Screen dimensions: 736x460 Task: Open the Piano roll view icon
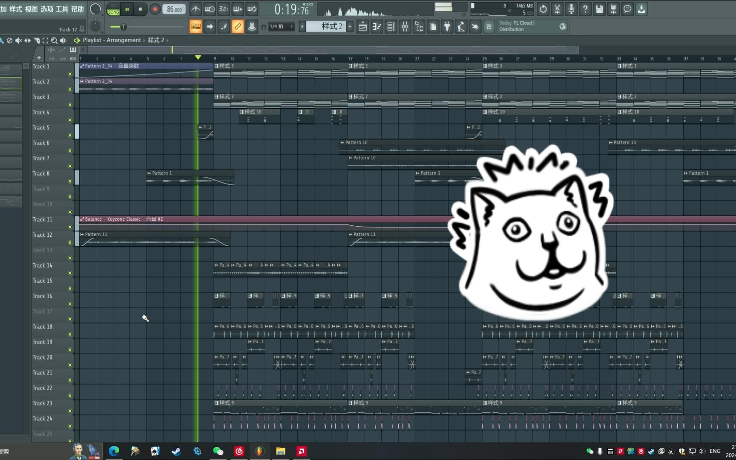click(x=377, y=27)
